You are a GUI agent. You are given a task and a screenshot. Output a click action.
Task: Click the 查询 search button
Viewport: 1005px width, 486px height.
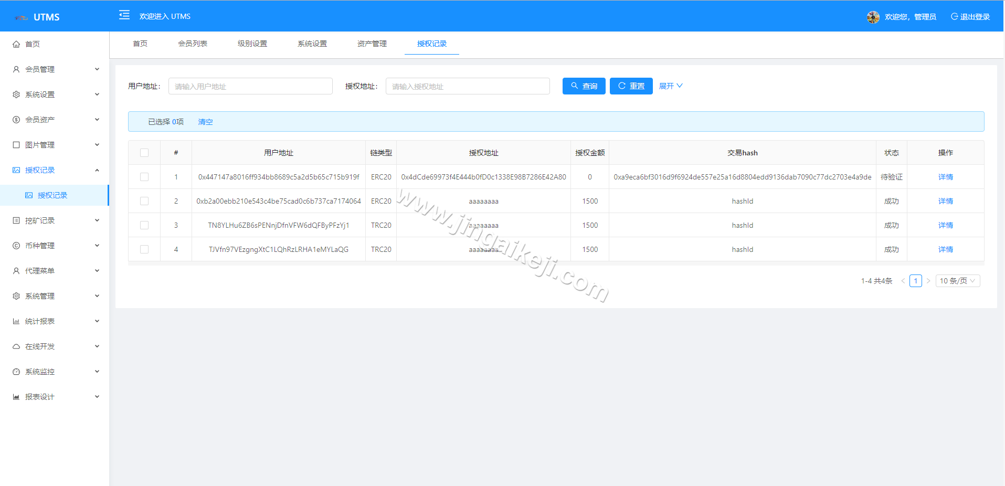point(584,86)
